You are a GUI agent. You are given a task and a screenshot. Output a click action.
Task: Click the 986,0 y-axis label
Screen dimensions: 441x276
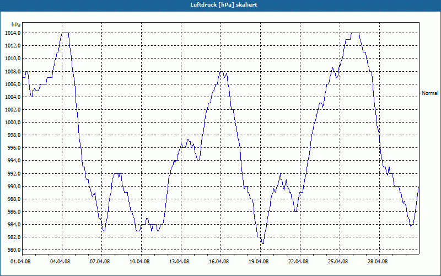[14, 212]
